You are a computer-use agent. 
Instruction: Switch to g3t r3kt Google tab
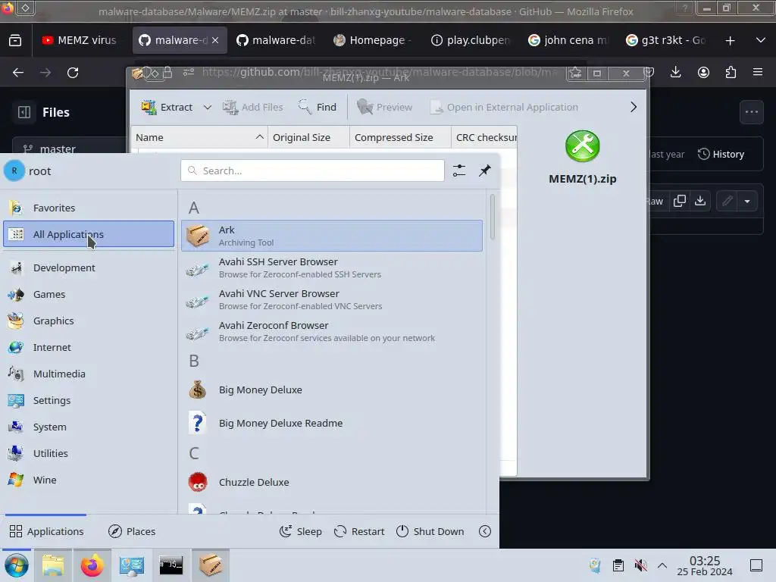coord(666,40)
